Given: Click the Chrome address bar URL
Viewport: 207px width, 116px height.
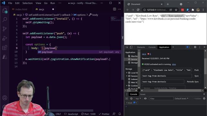Looking at the screenshot, I should tap(157, 10).
